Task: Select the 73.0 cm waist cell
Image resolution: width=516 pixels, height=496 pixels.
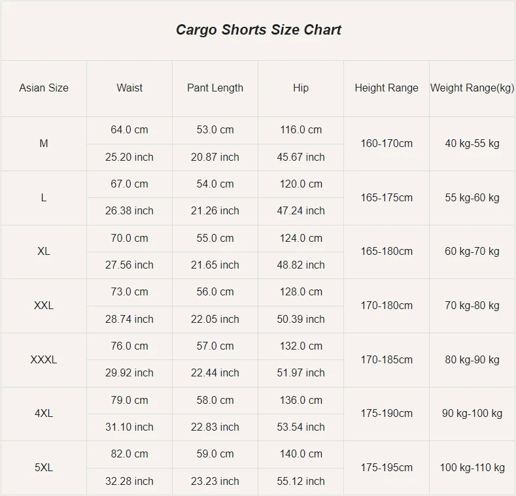Action: point(129,291)
